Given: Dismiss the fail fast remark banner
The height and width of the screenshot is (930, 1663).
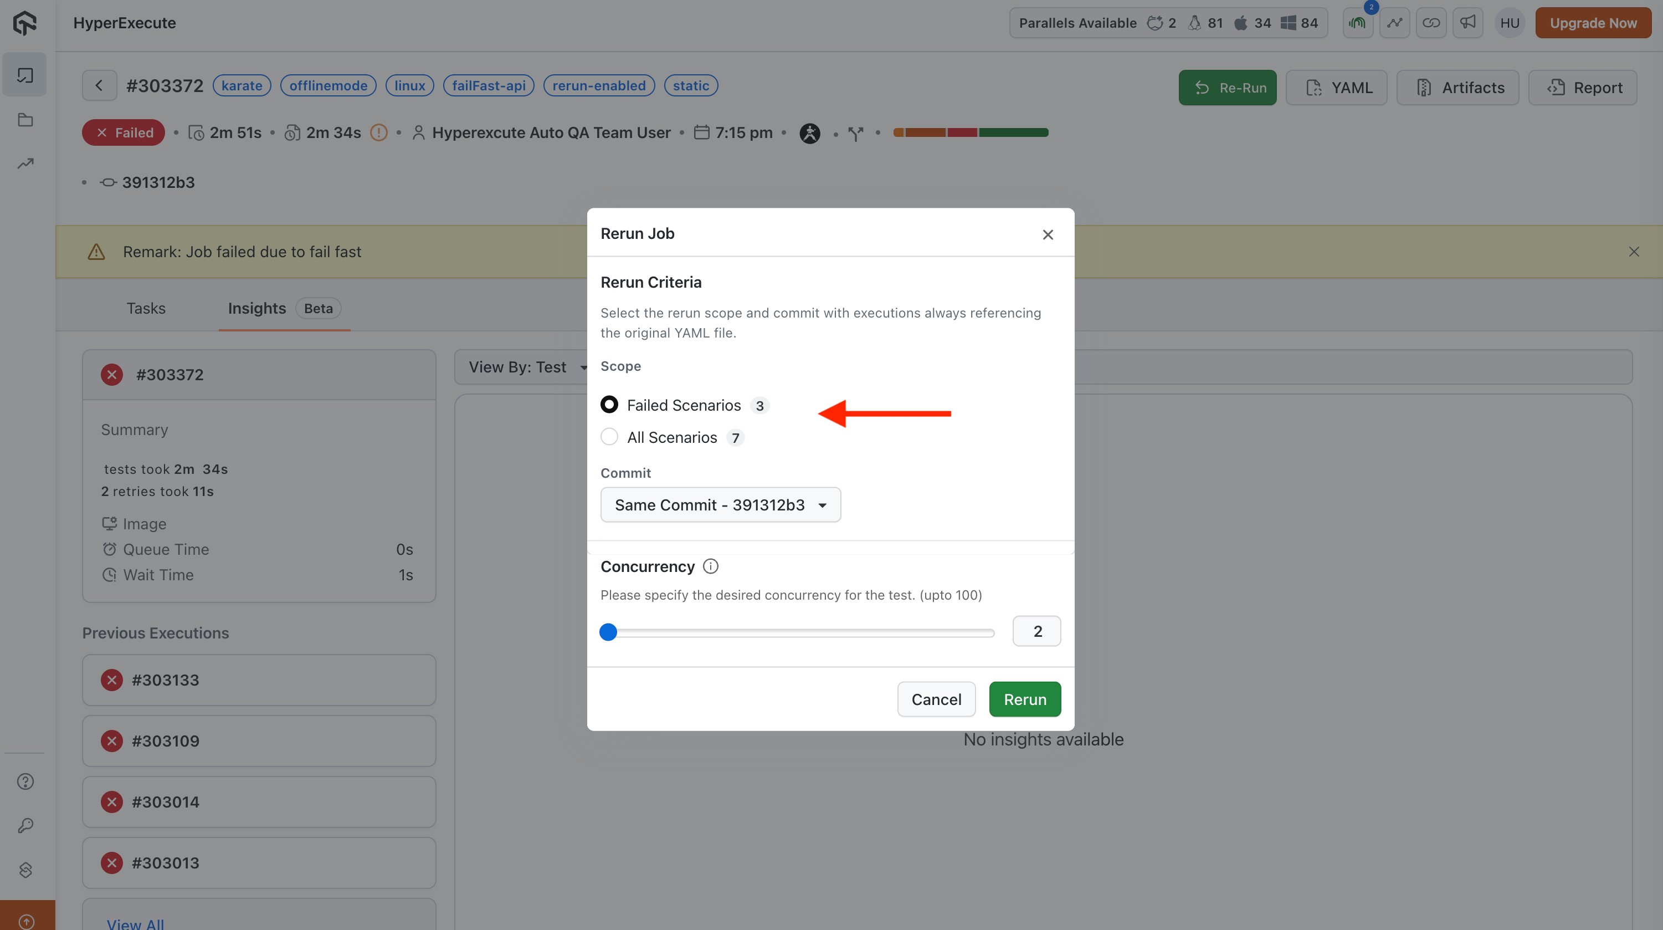Looking at the screenshot, I should tap(1633, 252).
